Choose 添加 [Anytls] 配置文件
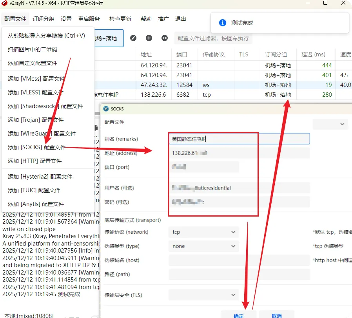352x318 pixels. [x=48, y=204]
